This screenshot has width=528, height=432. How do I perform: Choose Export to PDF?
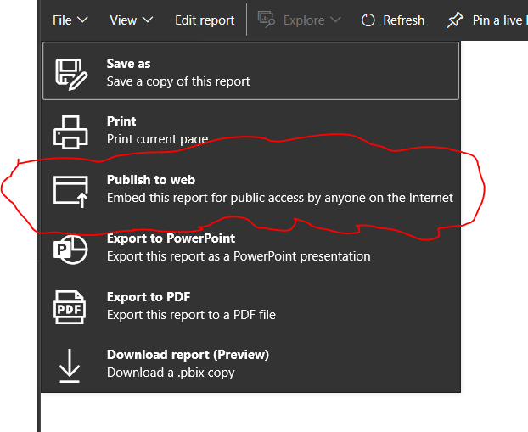251,306
